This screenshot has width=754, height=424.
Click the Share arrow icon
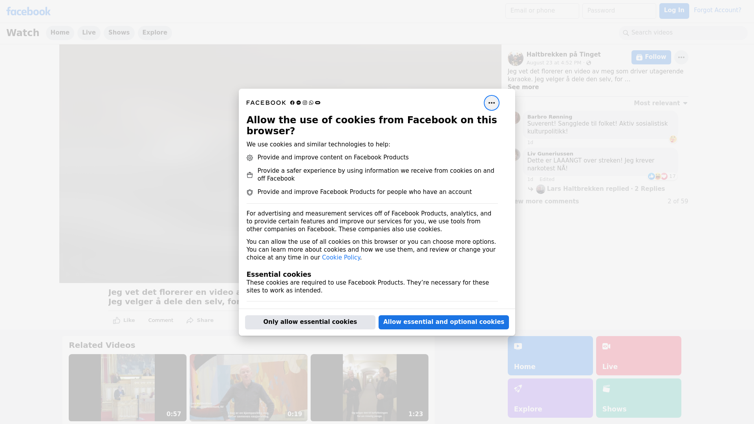click(x=190, y=320)
